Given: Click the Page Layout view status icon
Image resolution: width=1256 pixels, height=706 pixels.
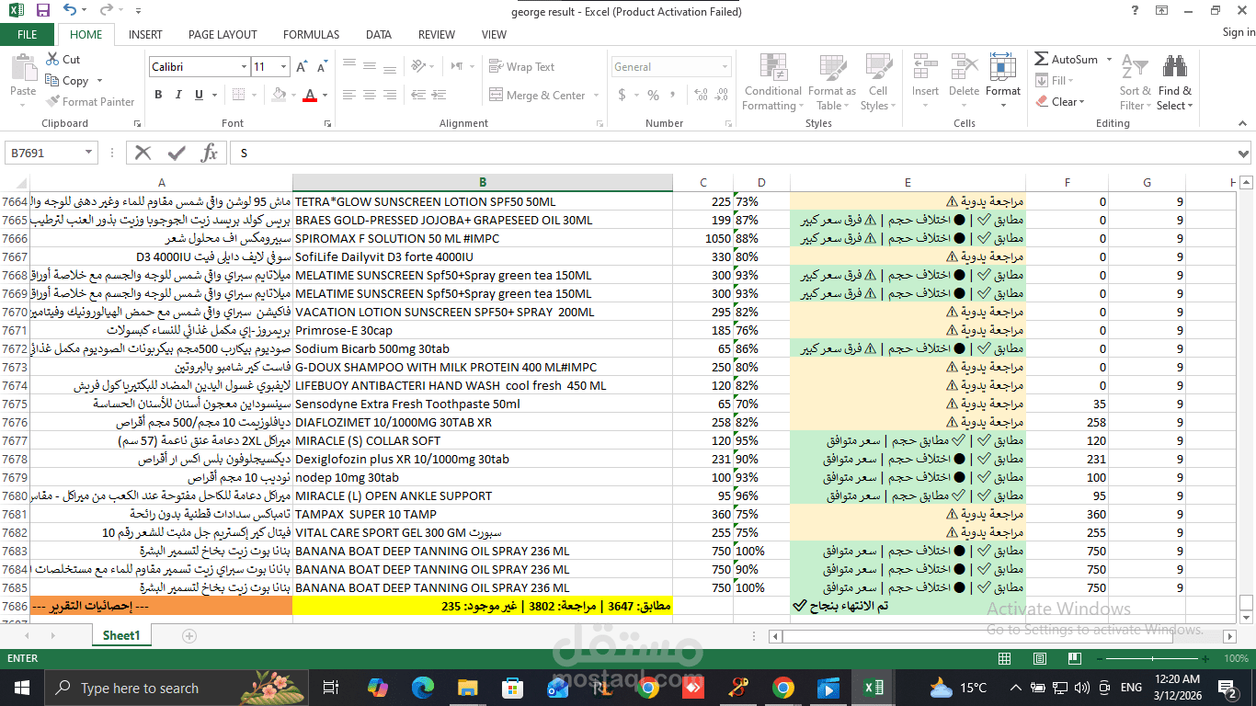Looking at the screenshot, I should click(x=1039, y=658).
